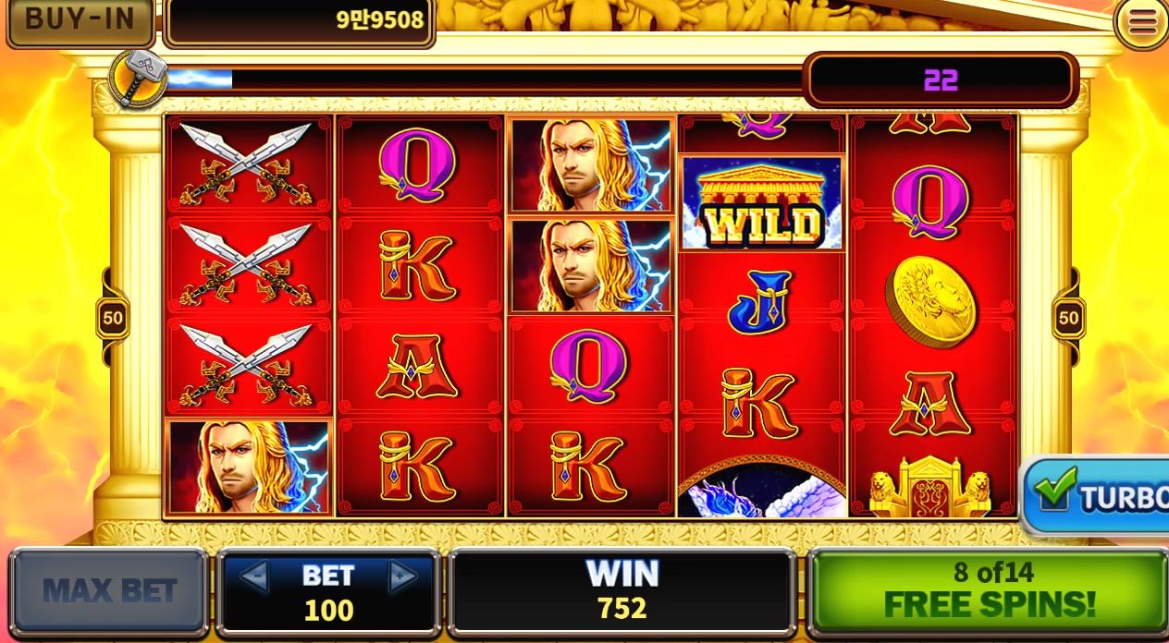Viewport: 1169px width, 643px height.
Task: Click the blue J symbol
Action: (760, 302)
